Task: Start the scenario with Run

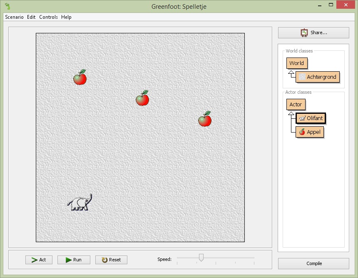Action: [74, 260]
